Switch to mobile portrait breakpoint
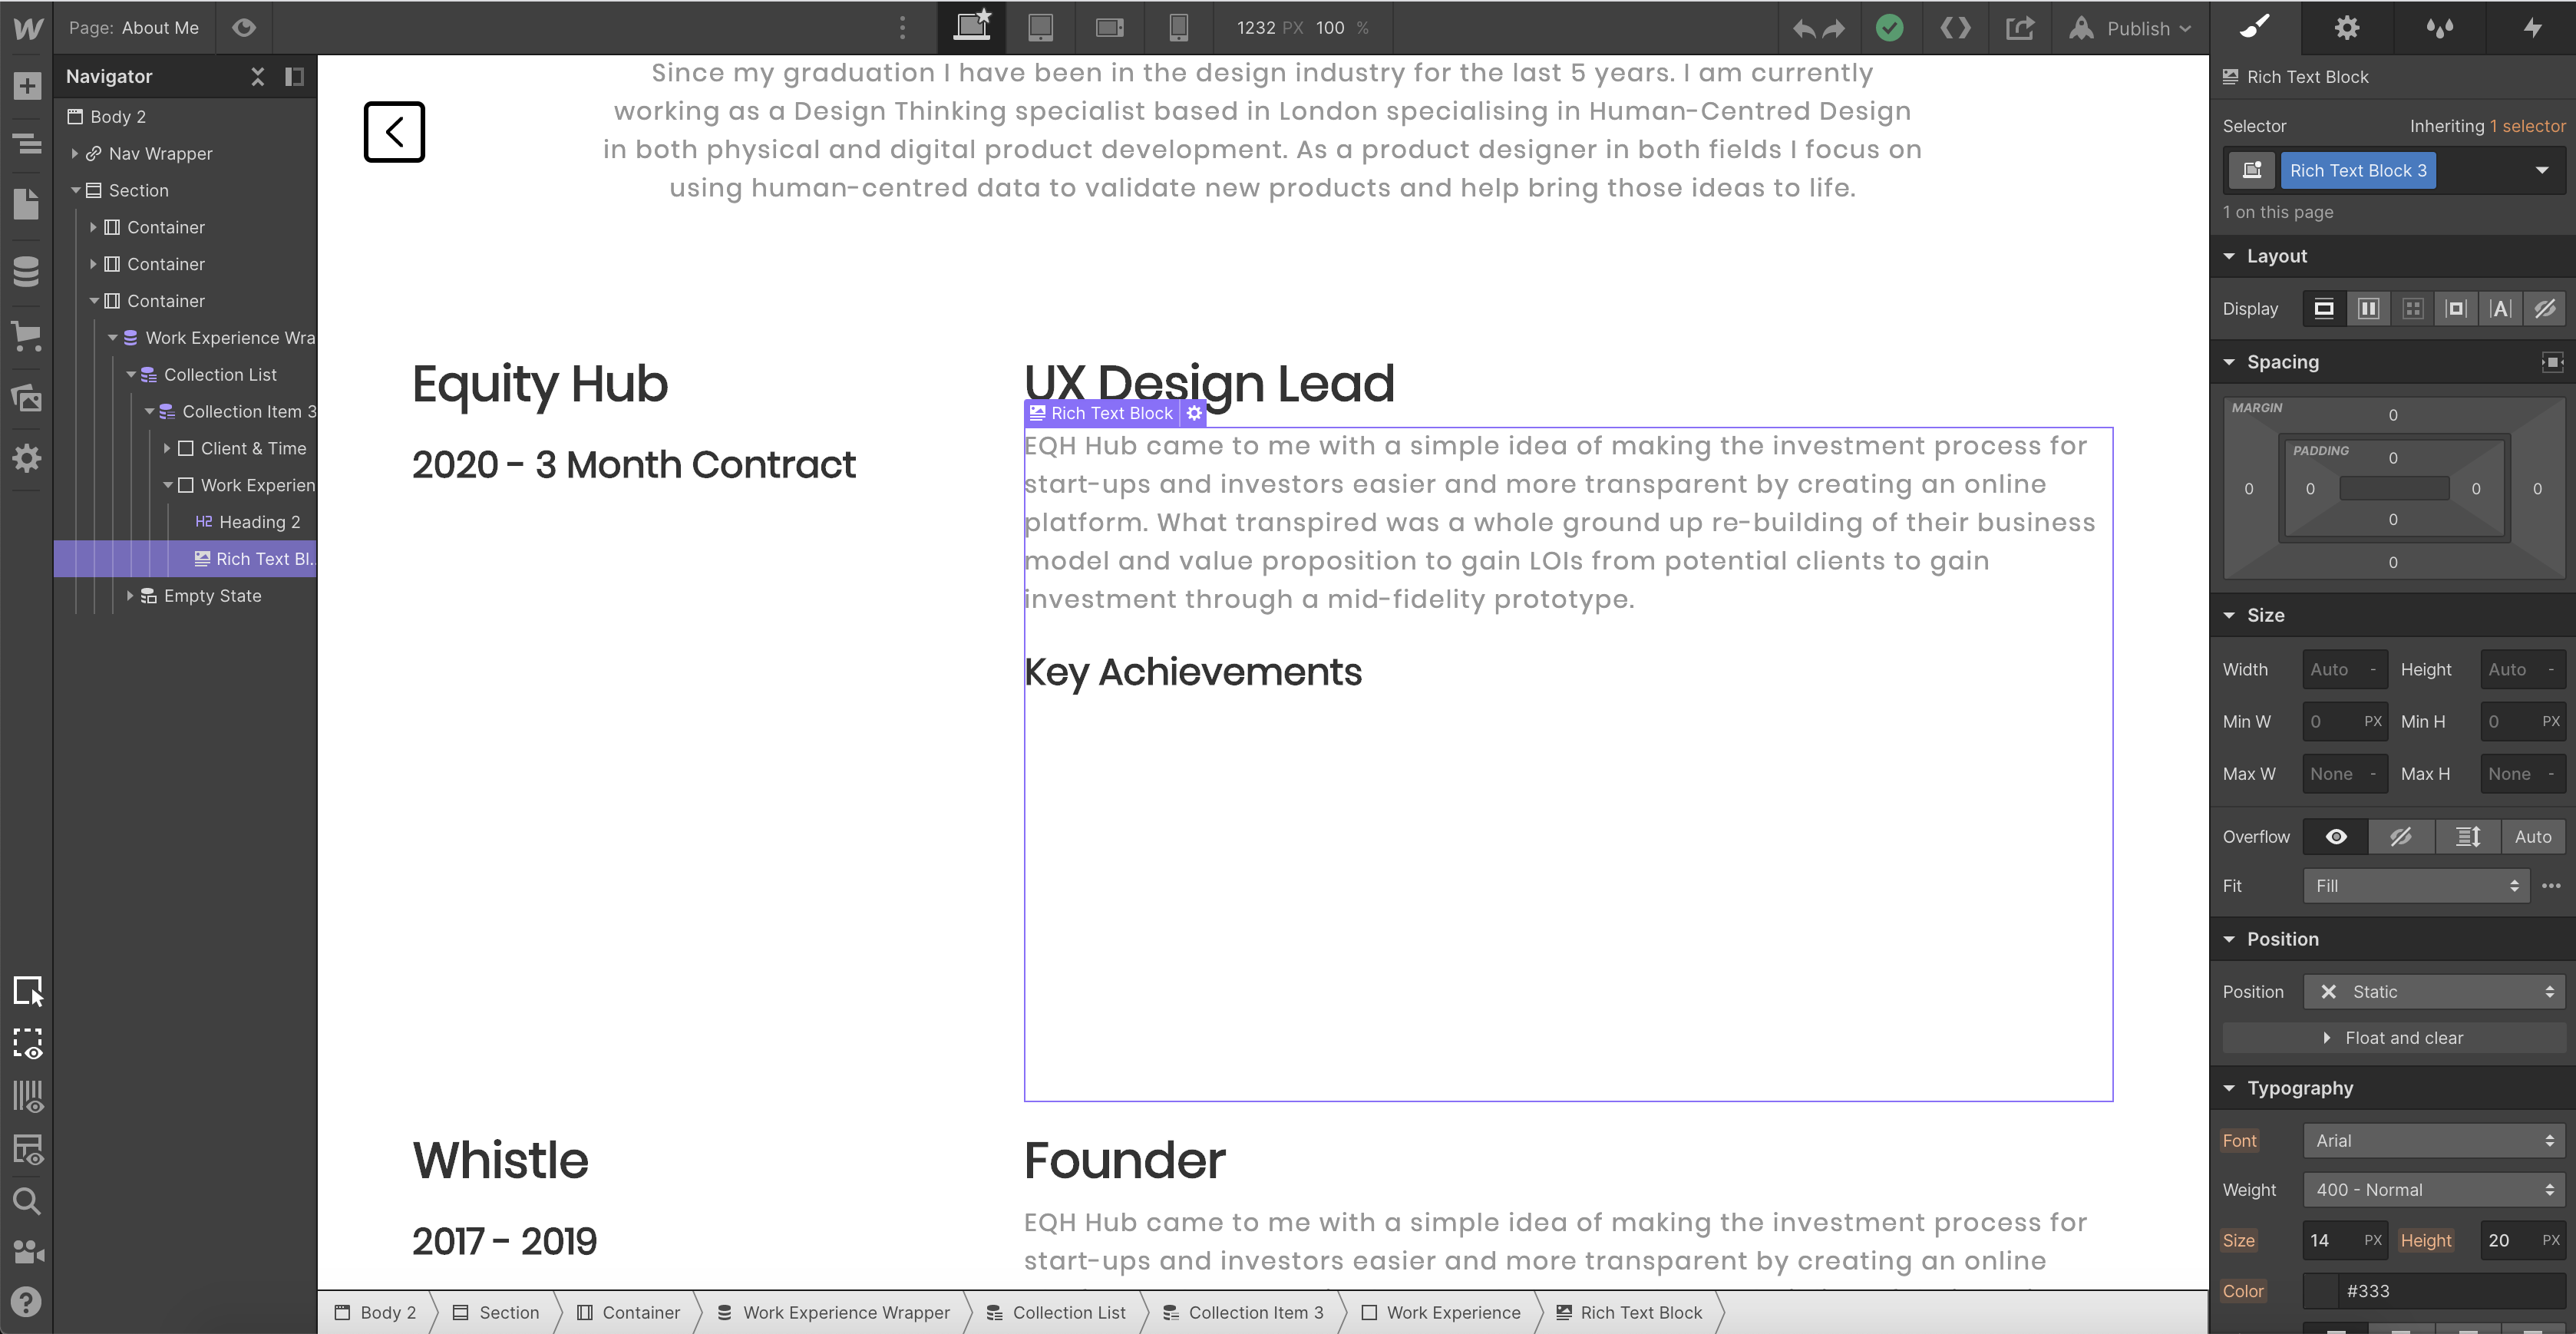The image size is (2576, 1334). tap(1179, 27)
